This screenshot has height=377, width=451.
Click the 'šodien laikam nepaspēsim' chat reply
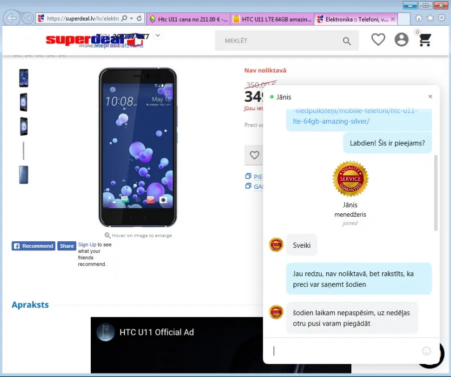point(352,318)
